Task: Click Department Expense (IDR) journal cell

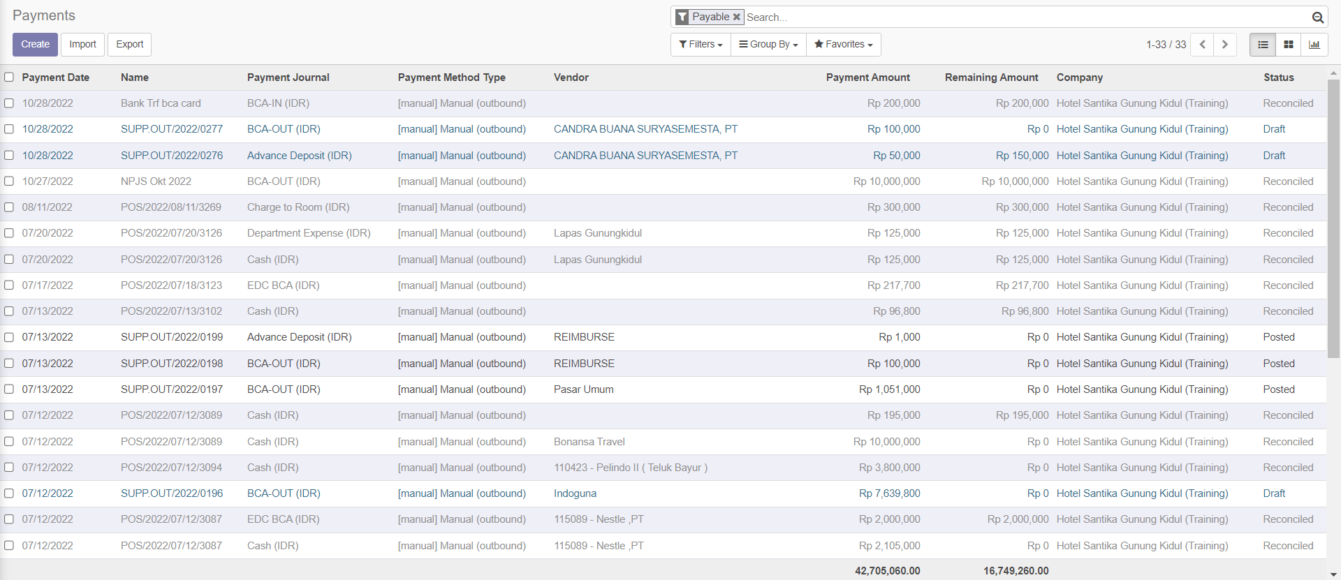Action: [309, 233]
